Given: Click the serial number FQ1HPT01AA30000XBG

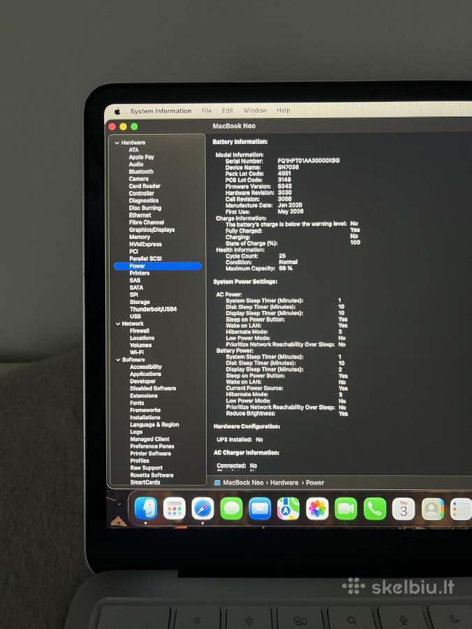Looking at the screenshot, I should point(309,161).
